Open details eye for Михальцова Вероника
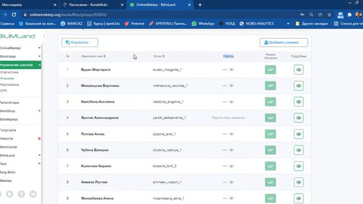The height and width of the screenshot is (204, 363). coord(299,86)
